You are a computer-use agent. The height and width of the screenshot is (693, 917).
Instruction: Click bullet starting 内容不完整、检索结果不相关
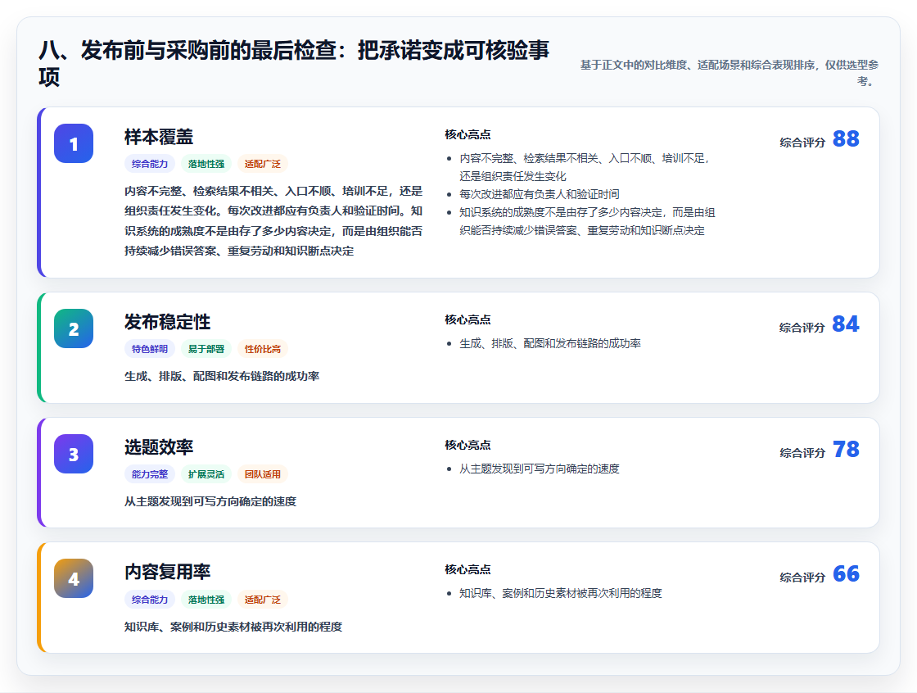click(x=585, y=167)
